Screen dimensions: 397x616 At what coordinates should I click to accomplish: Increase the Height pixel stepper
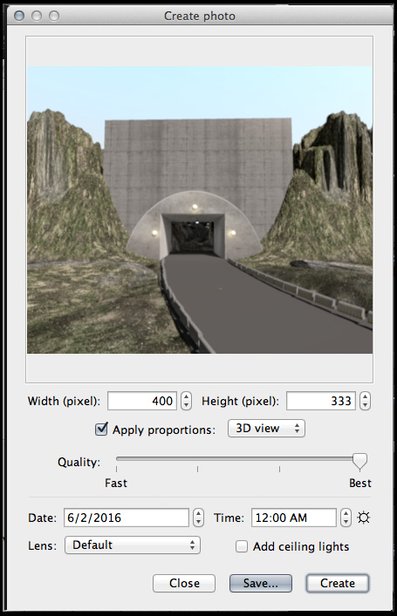365,396
